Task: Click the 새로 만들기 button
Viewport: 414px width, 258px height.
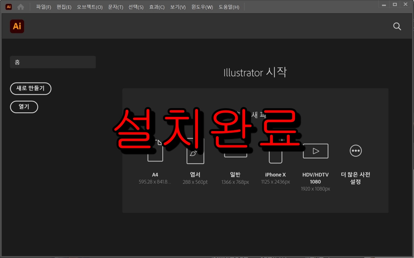Action: [30, 88]
